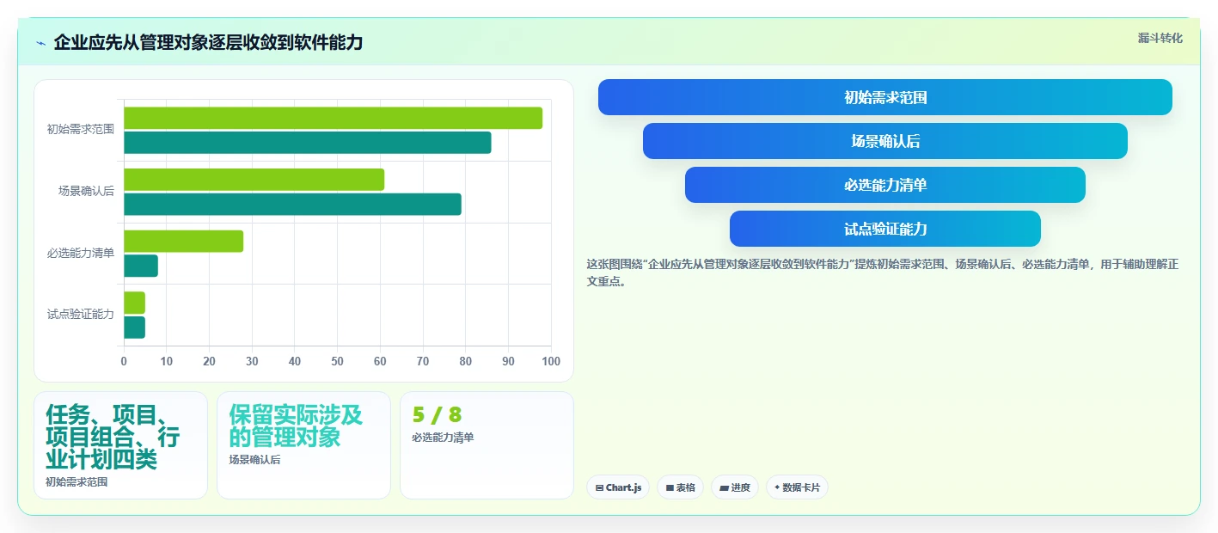
Task: Click the 试点验证能力 chart axis label
Action: [81, 315]
